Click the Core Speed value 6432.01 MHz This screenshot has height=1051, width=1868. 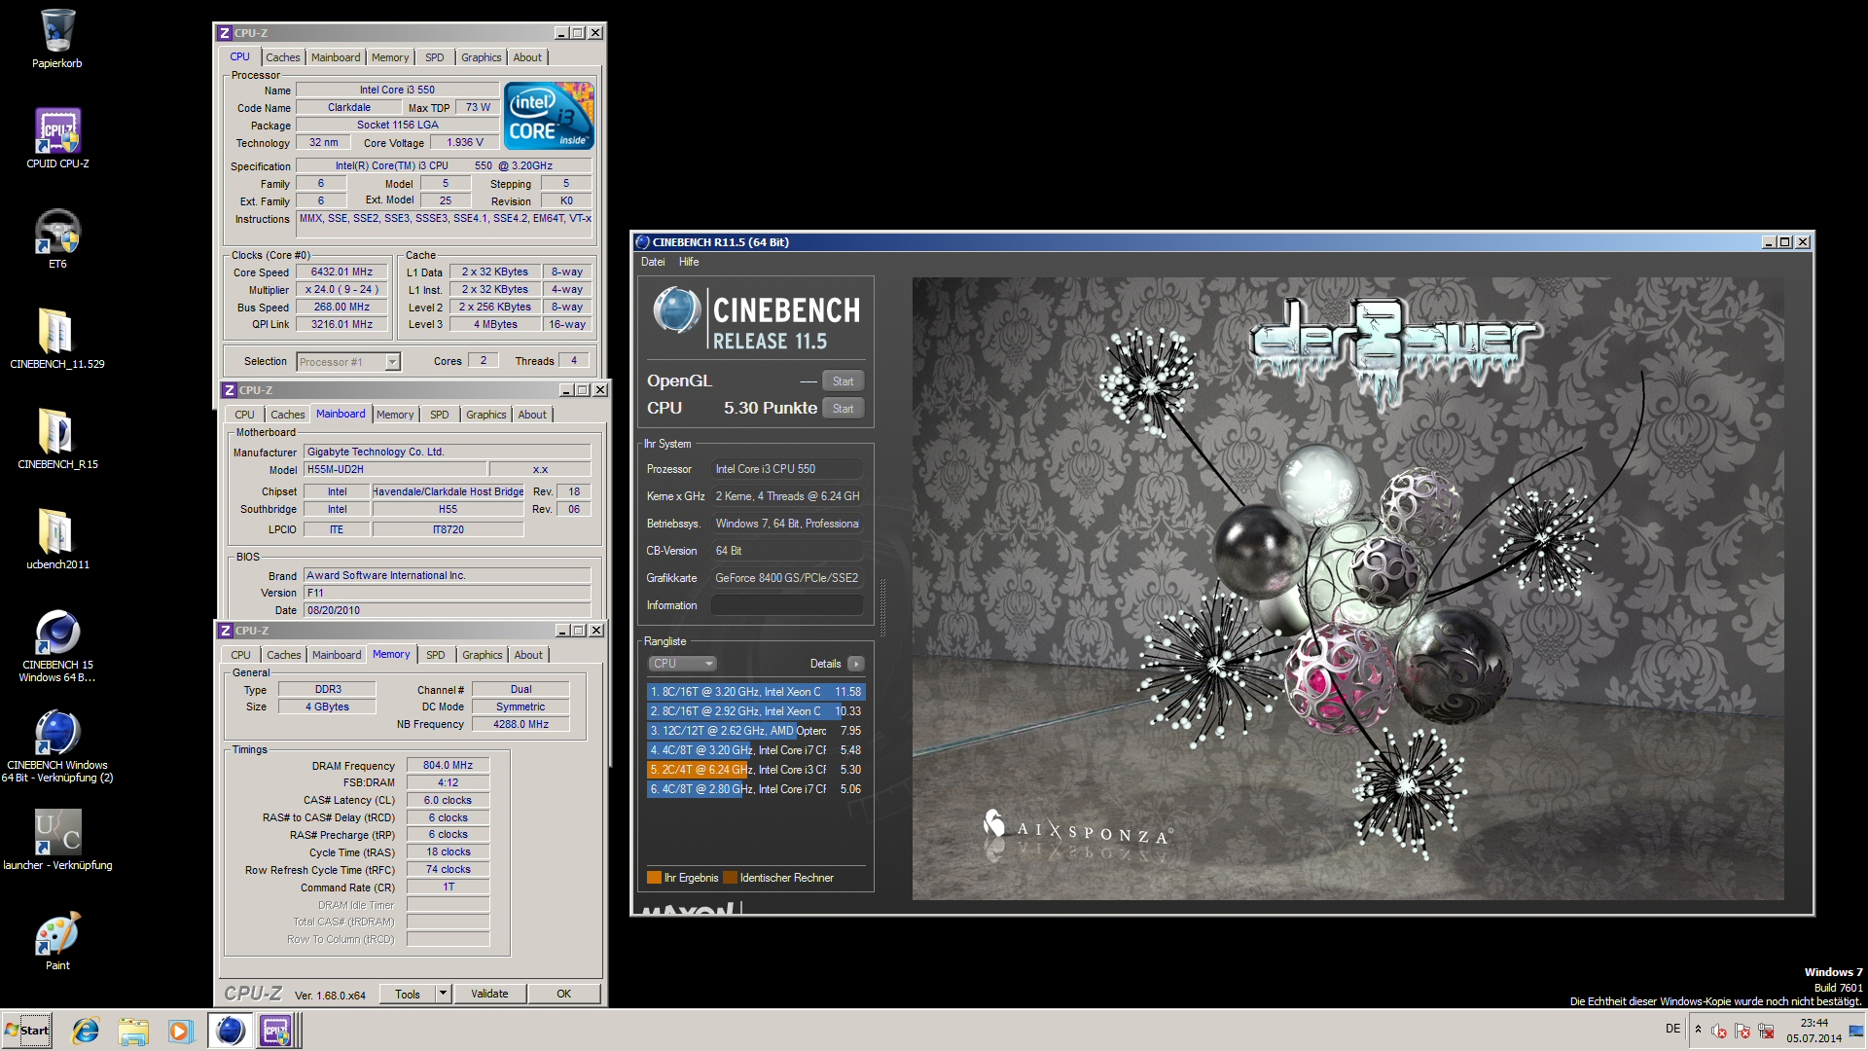[x=341, y=272]
